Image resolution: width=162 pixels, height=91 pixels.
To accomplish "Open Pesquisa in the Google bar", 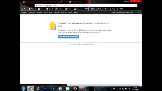I will click(x=32, y=12).
